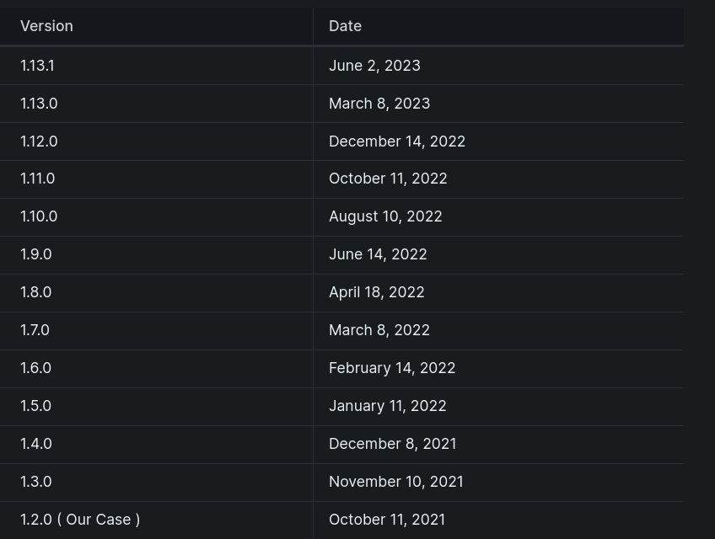Select the 1.12.0 version cell
Image resolution: width=715 pixels, height=539 pixels.
tap(39, 141)
